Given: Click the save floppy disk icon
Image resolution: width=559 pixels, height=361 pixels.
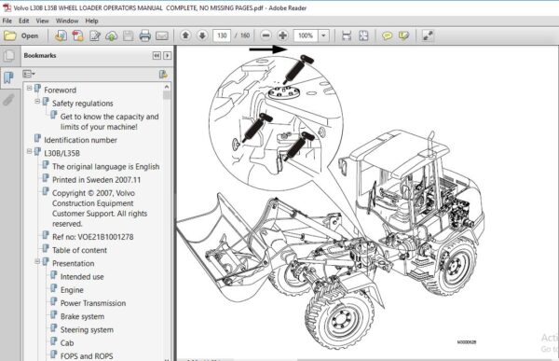Looking at the screenshot, I should click(129, 35).
